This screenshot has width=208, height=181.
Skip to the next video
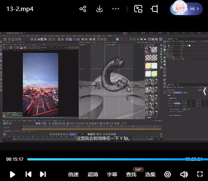tap(43, 174)
